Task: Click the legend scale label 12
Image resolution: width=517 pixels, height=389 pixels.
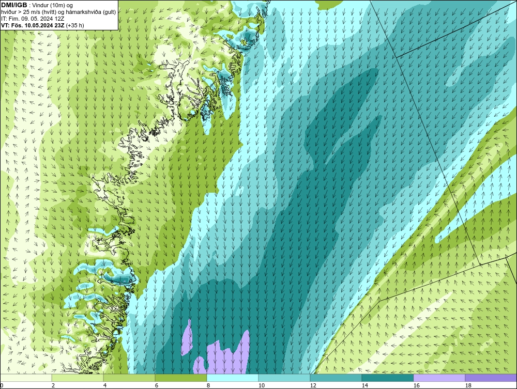Action: (x=313, y=385)
